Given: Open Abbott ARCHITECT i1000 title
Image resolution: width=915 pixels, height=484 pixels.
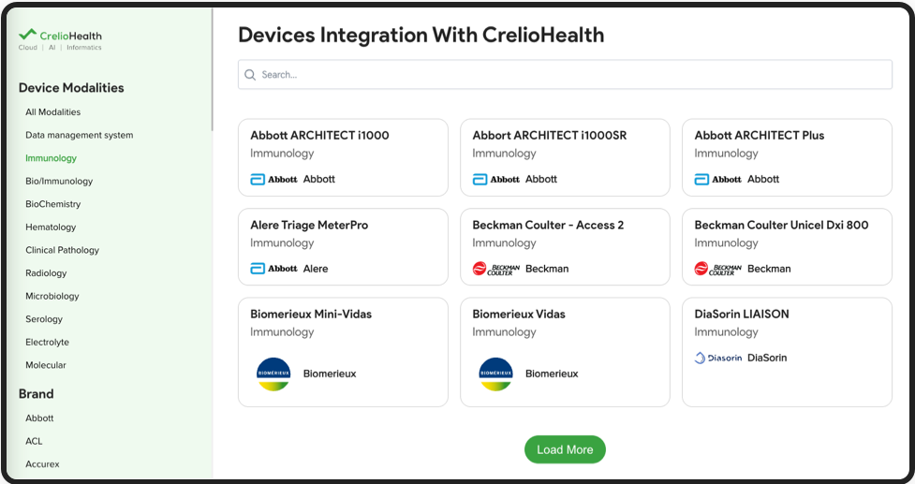Looking at the screenshot, I should [x=319, y=136].
